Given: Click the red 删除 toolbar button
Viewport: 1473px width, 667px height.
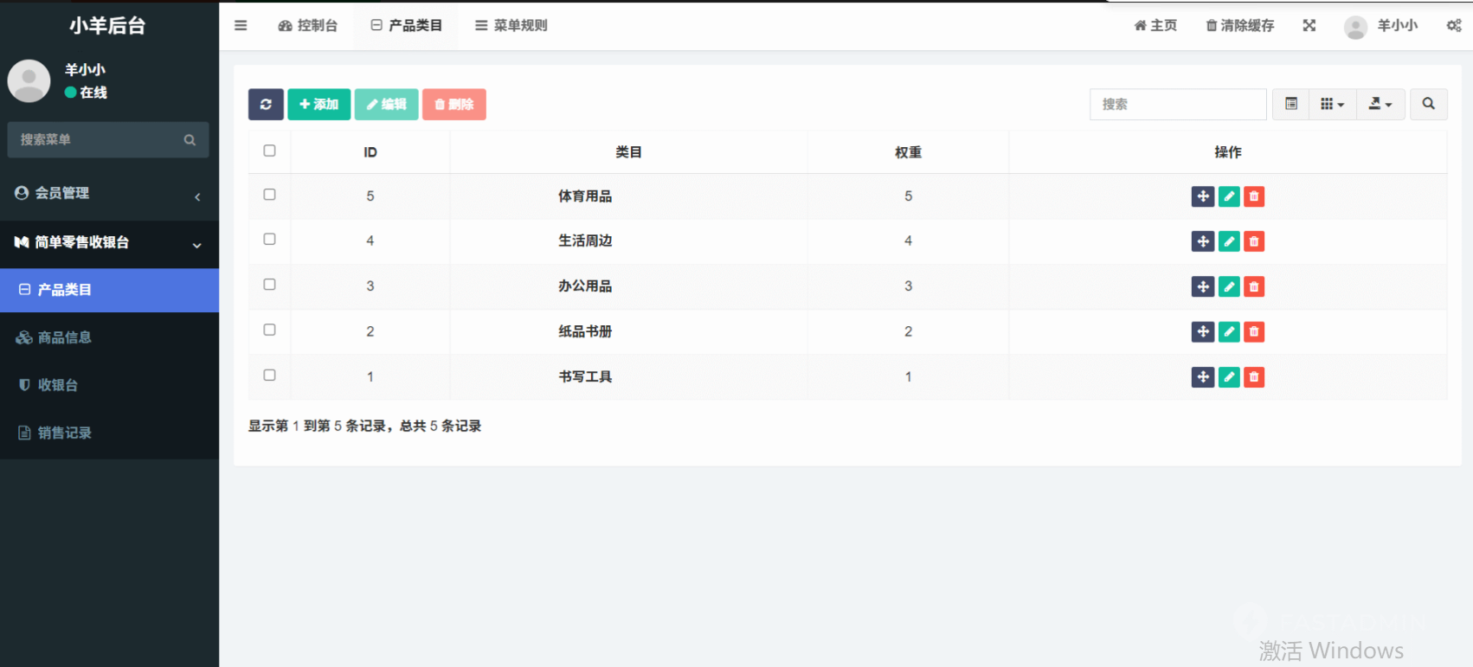Looking at the screenshot, I should coord(454,105).
